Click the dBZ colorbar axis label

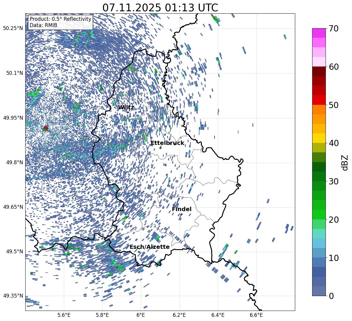click(345, 162)
